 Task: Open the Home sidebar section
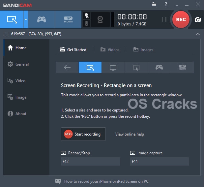[27, 48]
